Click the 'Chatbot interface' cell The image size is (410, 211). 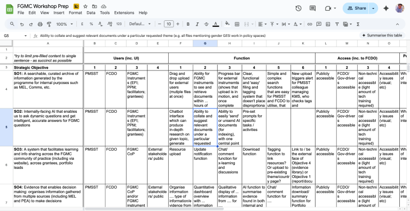pyautogui.click(x=180, y=127)
